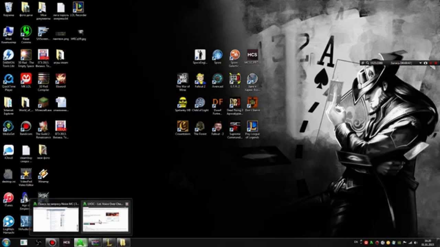Click the red record button in taskbar
The image size is (440, 247).
[x=52, y=243]
